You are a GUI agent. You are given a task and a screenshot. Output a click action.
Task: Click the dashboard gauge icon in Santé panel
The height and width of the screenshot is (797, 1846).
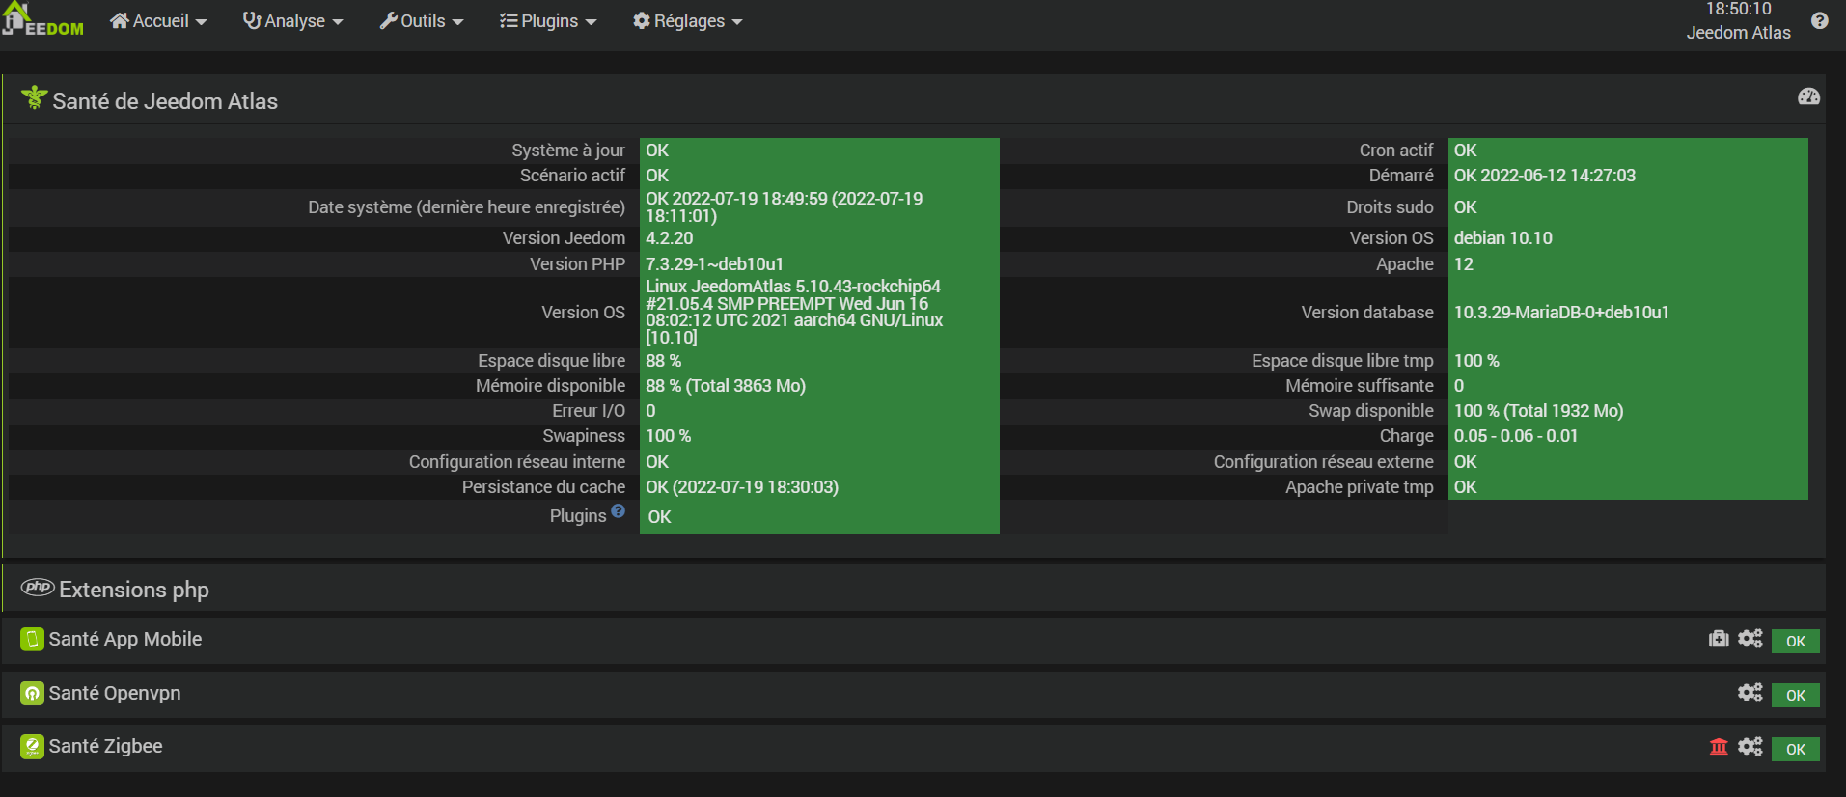tap(1809, 96)
